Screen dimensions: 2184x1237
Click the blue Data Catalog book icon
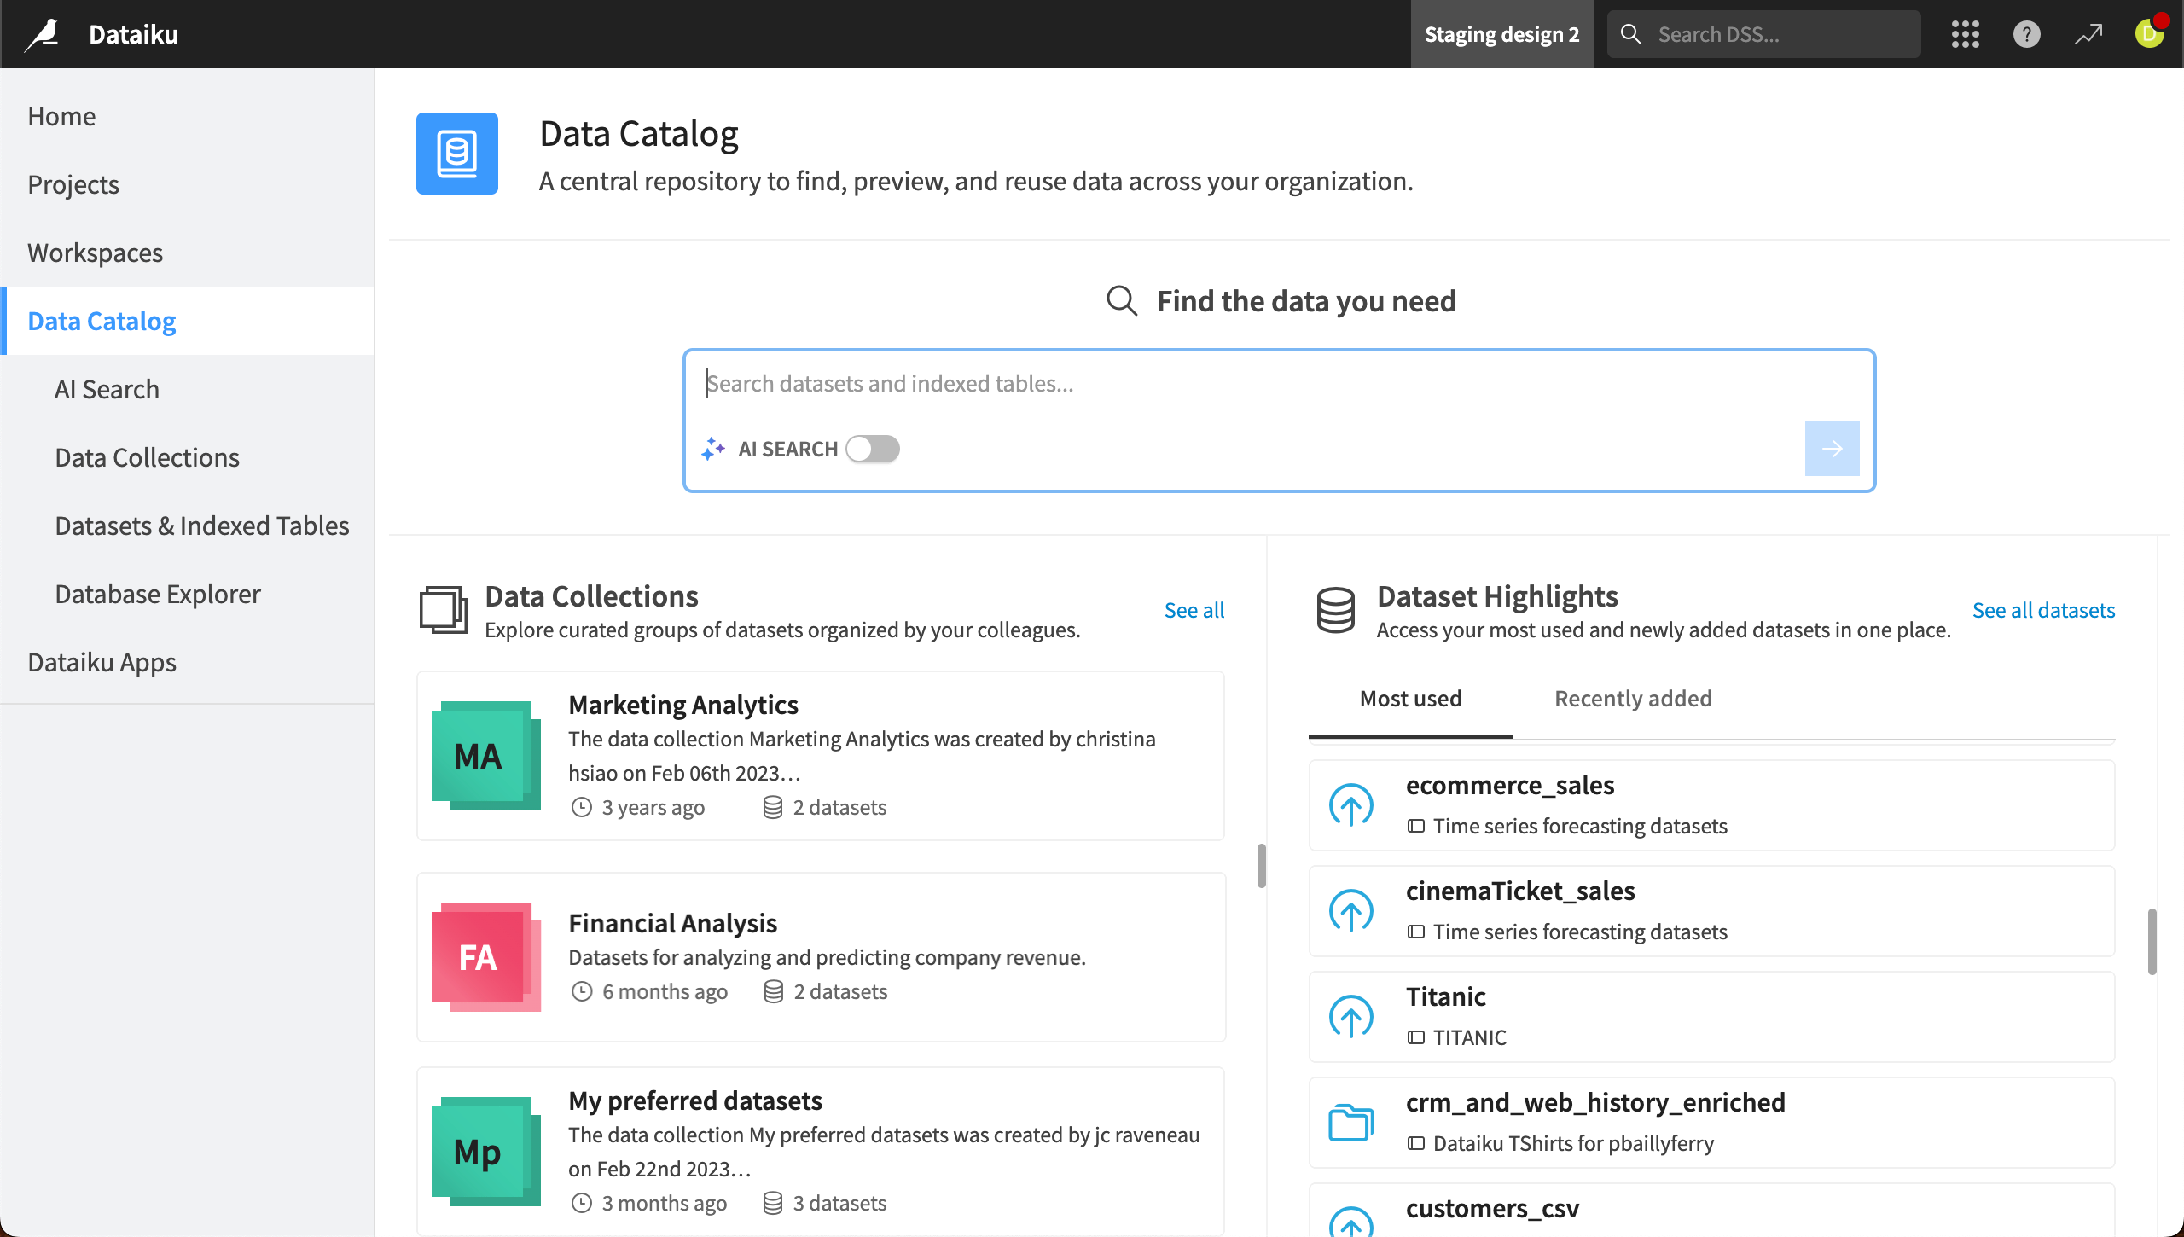[457, 153]
